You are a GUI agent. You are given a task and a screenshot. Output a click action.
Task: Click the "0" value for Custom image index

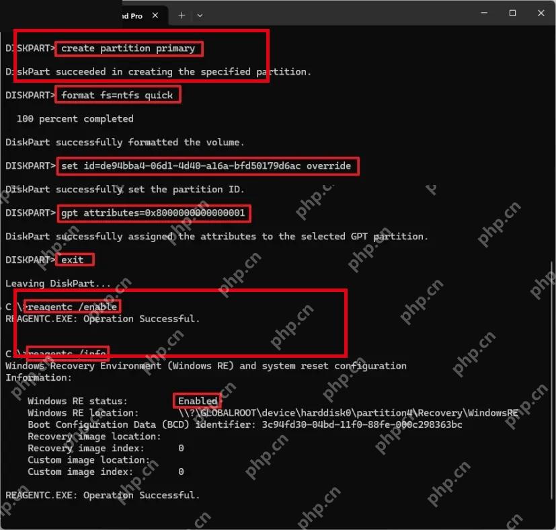pyautogui.click(x=181, y=471)
